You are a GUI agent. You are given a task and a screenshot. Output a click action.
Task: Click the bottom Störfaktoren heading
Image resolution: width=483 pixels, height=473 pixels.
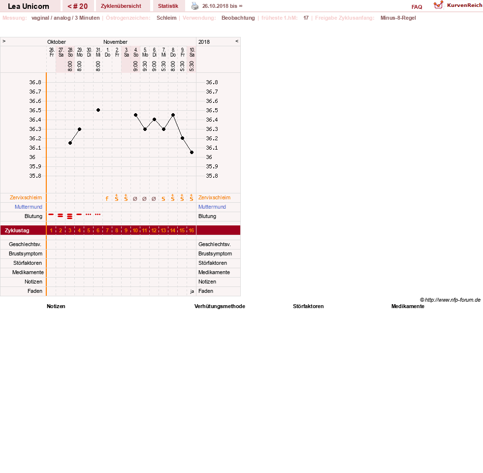pos(308,307)
